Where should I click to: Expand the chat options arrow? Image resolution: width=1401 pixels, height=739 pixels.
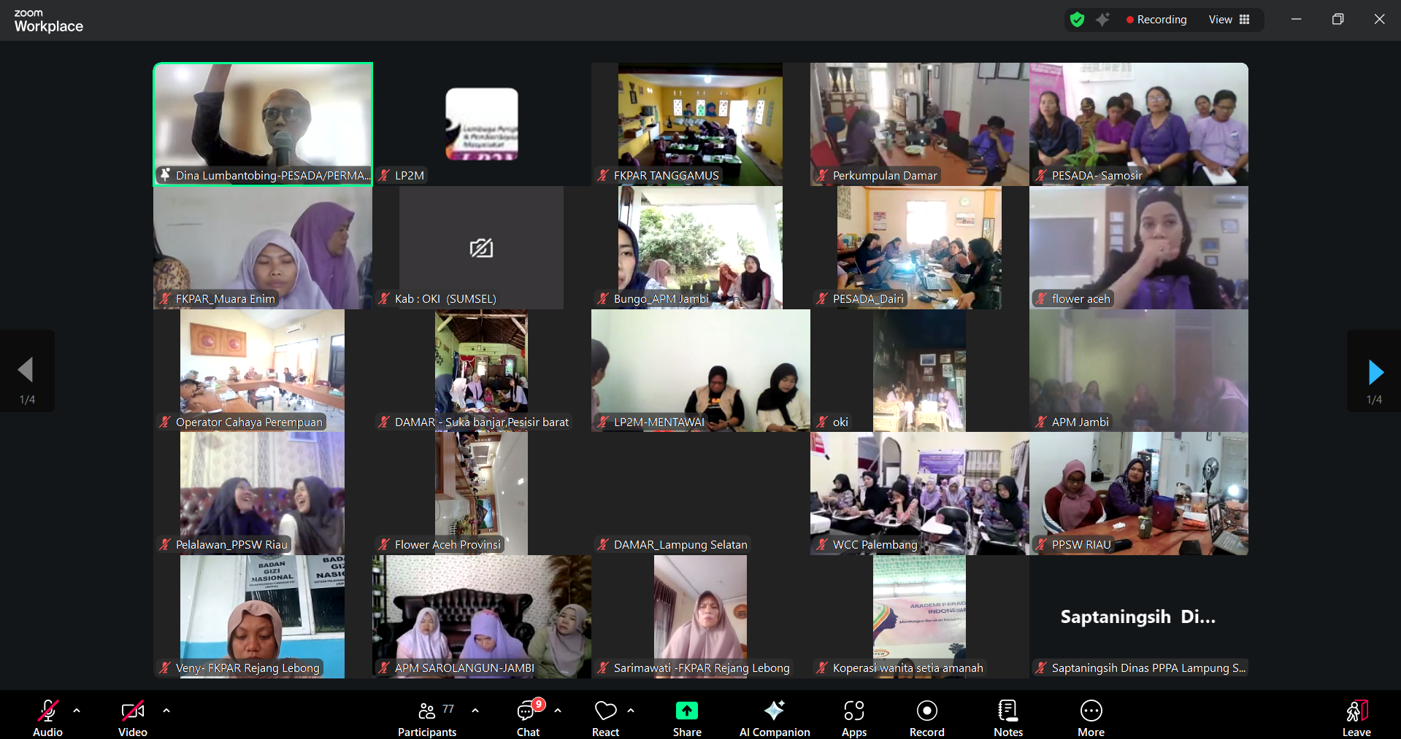[x=558, y=710]
